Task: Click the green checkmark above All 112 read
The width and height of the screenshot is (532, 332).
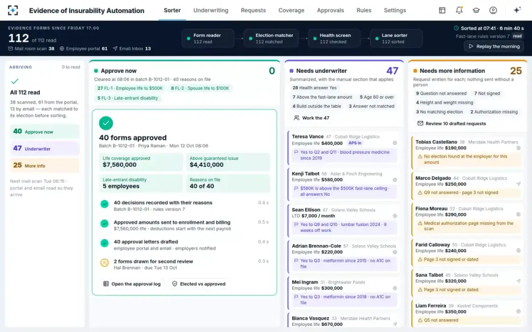Action: (x=15, y=81)
